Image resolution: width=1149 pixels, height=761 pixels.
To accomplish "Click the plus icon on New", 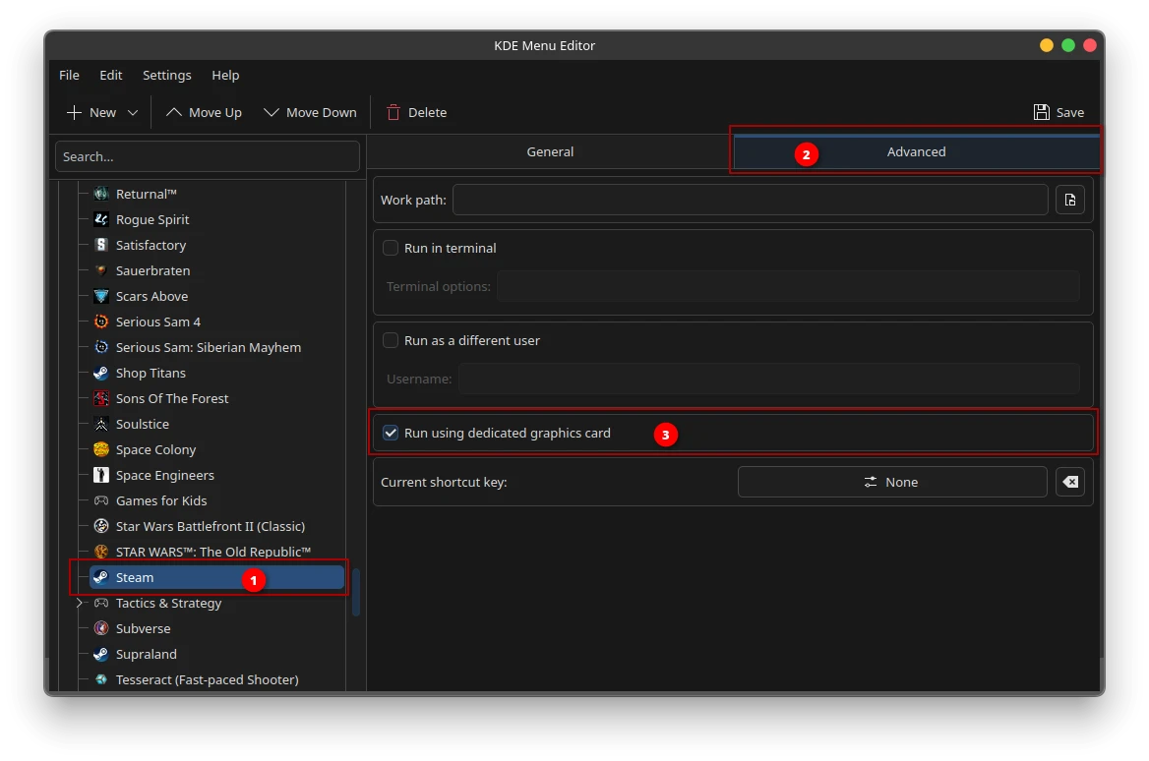I will click(74, 113).
